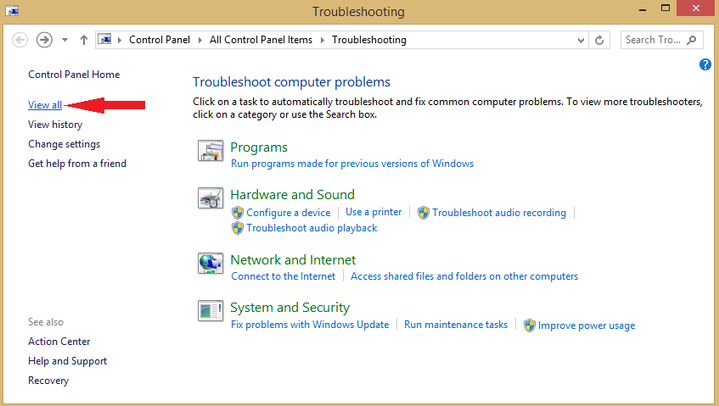Click Improve power usage

click(587, 325)
